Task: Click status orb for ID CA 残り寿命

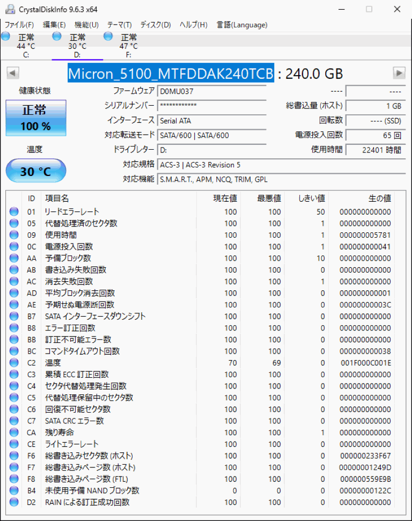Action: tap(14, 432)
